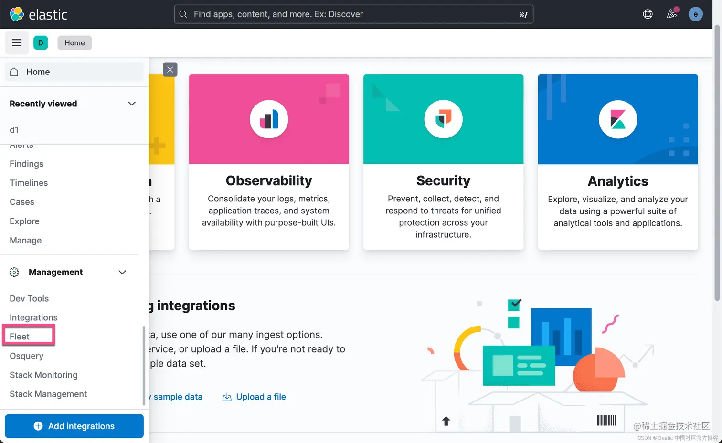
Task: Click the Home house icon
Action: (x=14, y=72)
